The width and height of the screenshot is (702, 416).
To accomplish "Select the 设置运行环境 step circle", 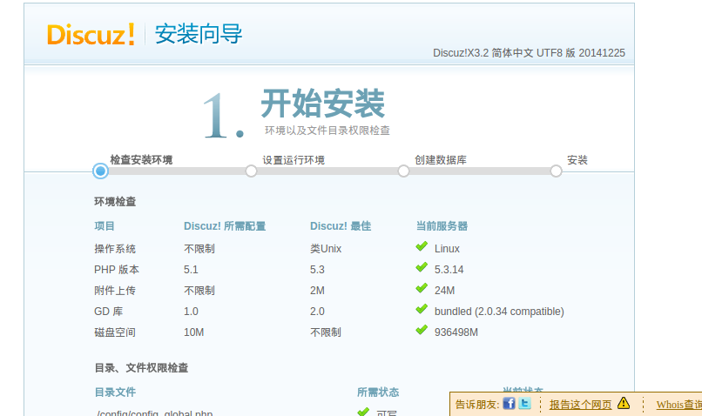I will (x=251, y=171).
